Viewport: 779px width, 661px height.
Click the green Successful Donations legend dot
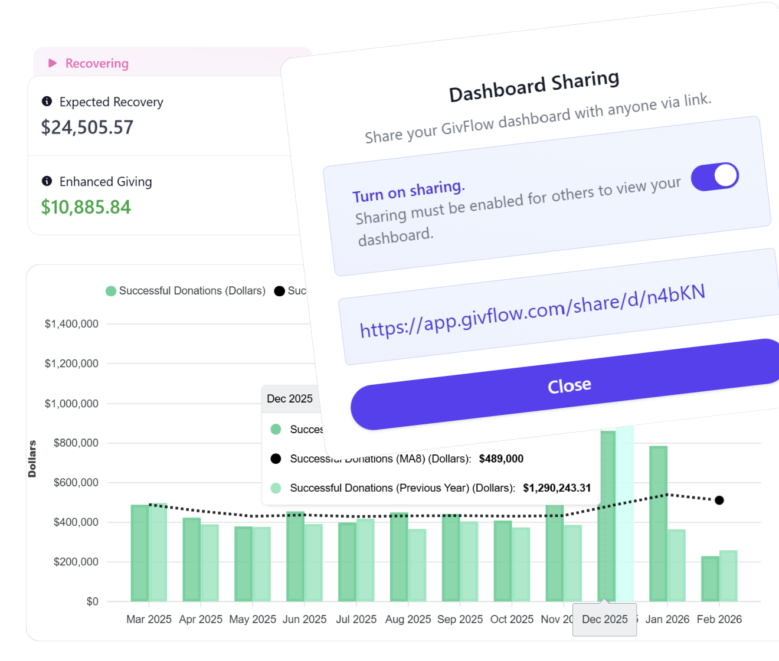[111, 290]
